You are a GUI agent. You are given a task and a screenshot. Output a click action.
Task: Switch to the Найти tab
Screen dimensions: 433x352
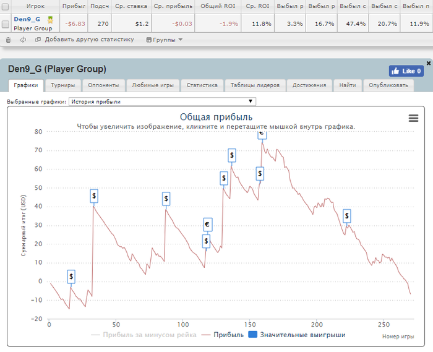[348, 85]
